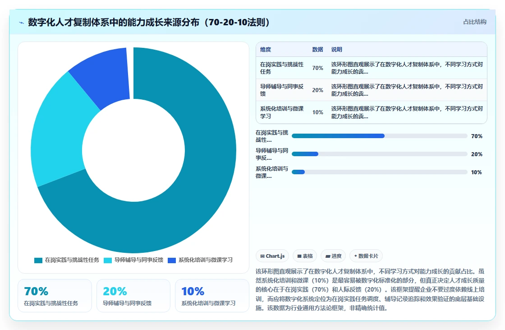Select the 10% 系统化培训与微课学习 stat card
Screen dimensions: 505x330
[212, 296]
